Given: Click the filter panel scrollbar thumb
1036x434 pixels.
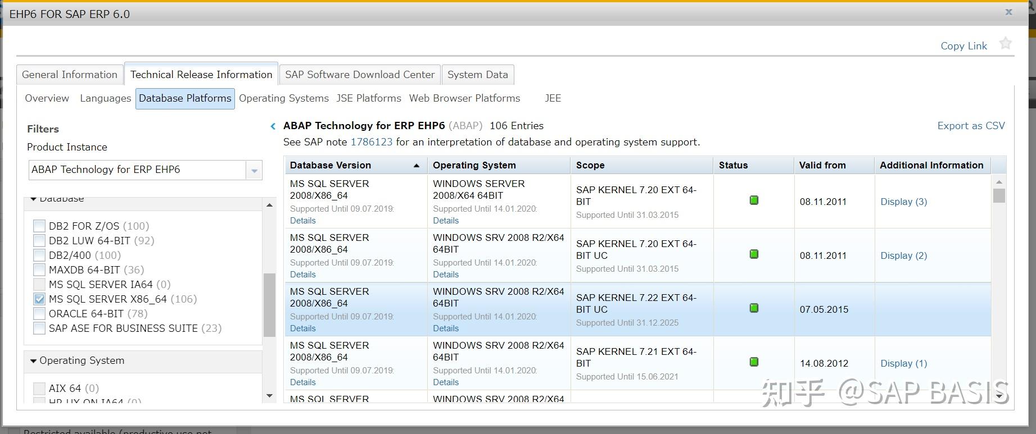Looking at the screenshot, I should 269,305.
